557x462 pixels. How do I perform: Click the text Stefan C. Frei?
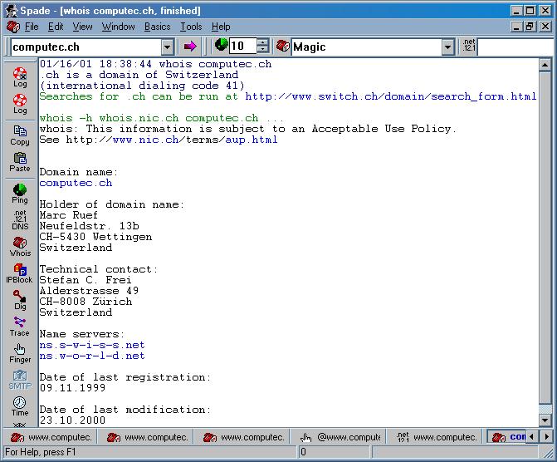[86, 280]
